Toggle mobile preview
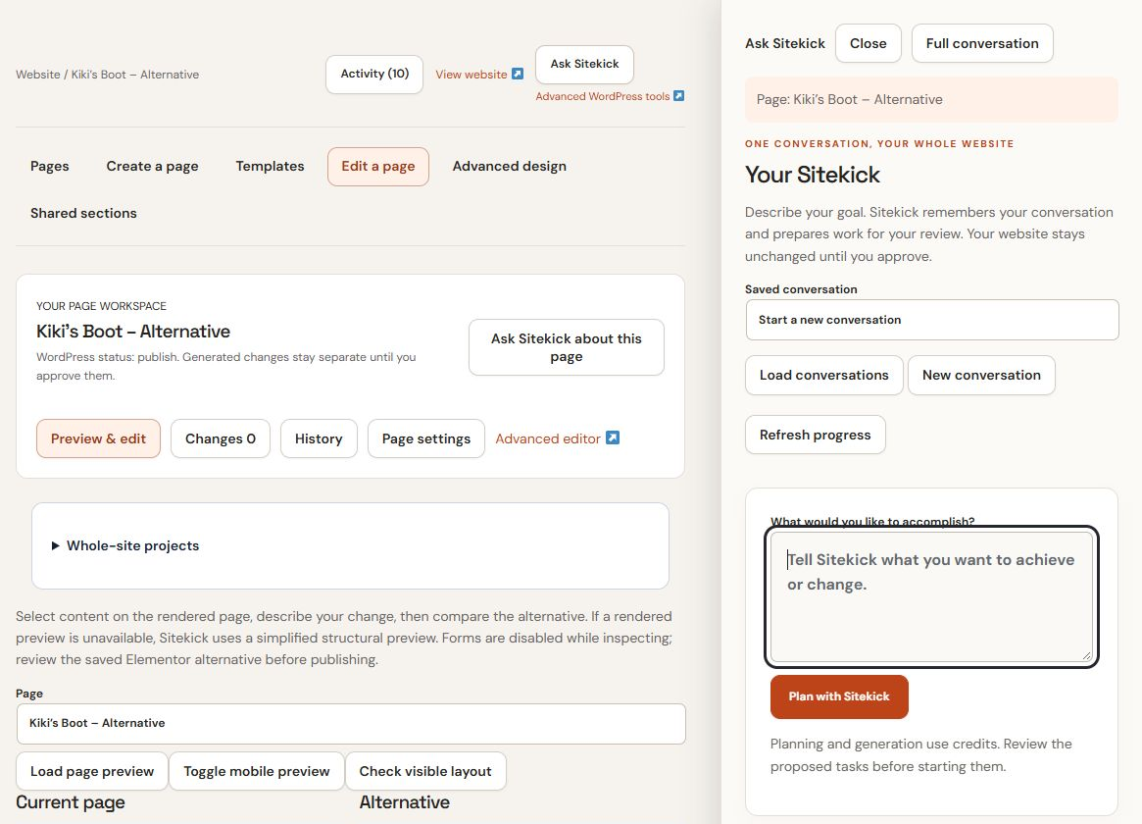This screenshot has width=1142, height=824. tap(257, 772)
